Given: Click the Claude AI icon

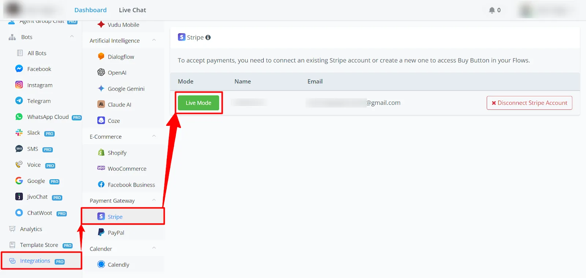Looking at the screenshot, I should (x=101, y=104).
